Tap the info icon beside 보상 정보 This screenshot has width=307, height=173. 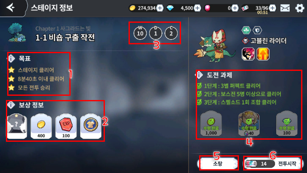coord(11,105)
